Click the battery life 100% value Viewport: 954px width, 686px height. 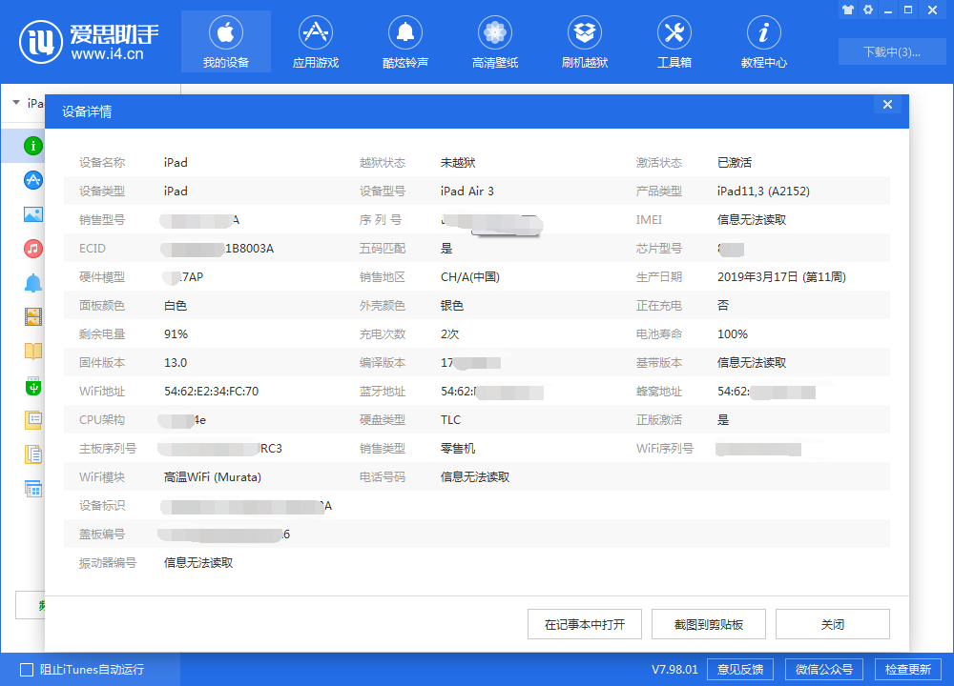pos(733,334)
